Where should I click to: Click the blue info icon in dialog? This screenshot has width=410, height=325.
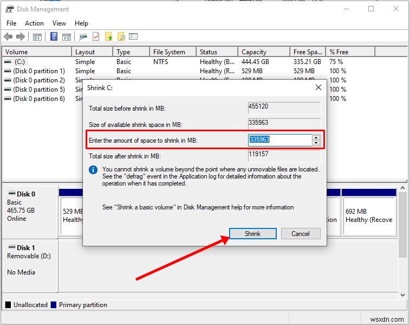pyautogui.click(x=93, y=170)
